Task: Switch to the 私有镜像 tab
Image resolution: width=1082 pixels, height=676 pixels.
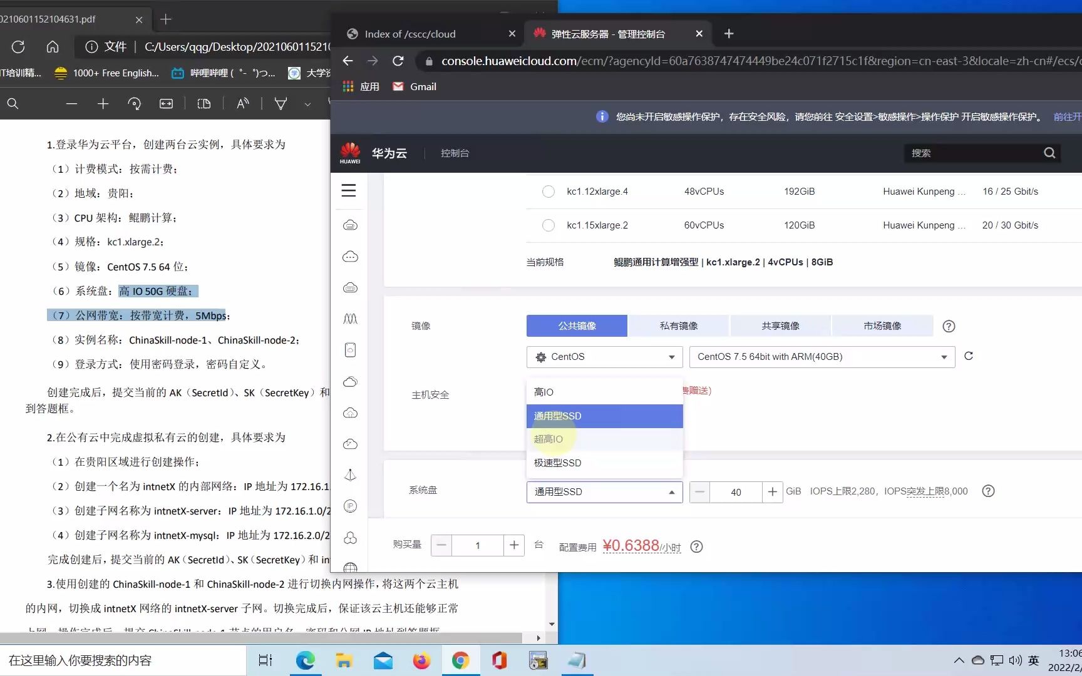Action: 679,326
